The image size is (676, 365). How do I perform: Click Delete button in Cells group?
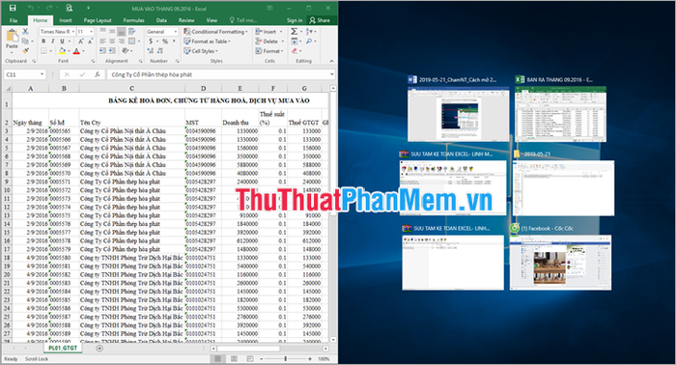[269, 42]
